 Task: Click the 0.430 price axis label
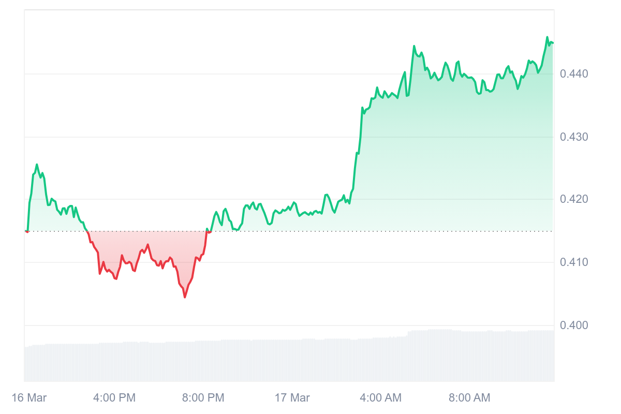tap(574, 137)
